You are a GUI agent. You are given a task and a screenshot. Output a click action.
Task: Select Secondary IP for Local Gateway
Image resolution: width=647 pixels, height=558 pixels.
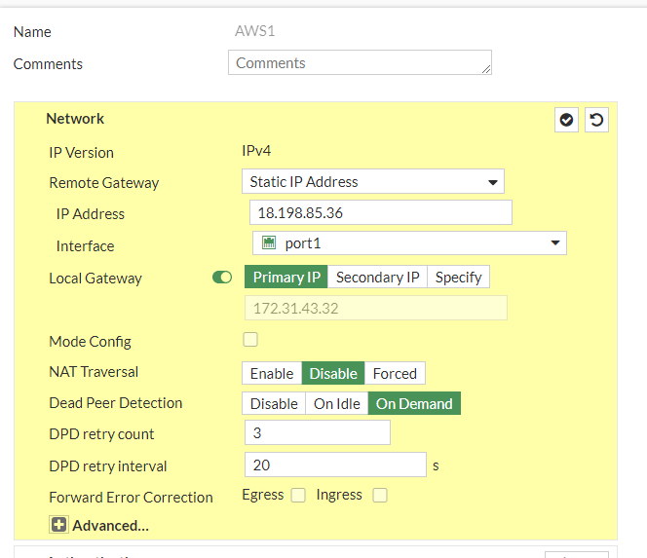(377, 278)
